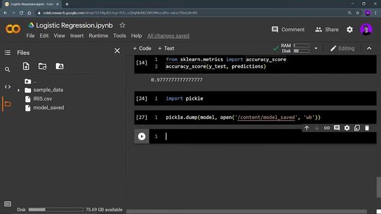Open the Colab home logo
The height and width of the screenshot is (214, 381).
coord(13,29)
